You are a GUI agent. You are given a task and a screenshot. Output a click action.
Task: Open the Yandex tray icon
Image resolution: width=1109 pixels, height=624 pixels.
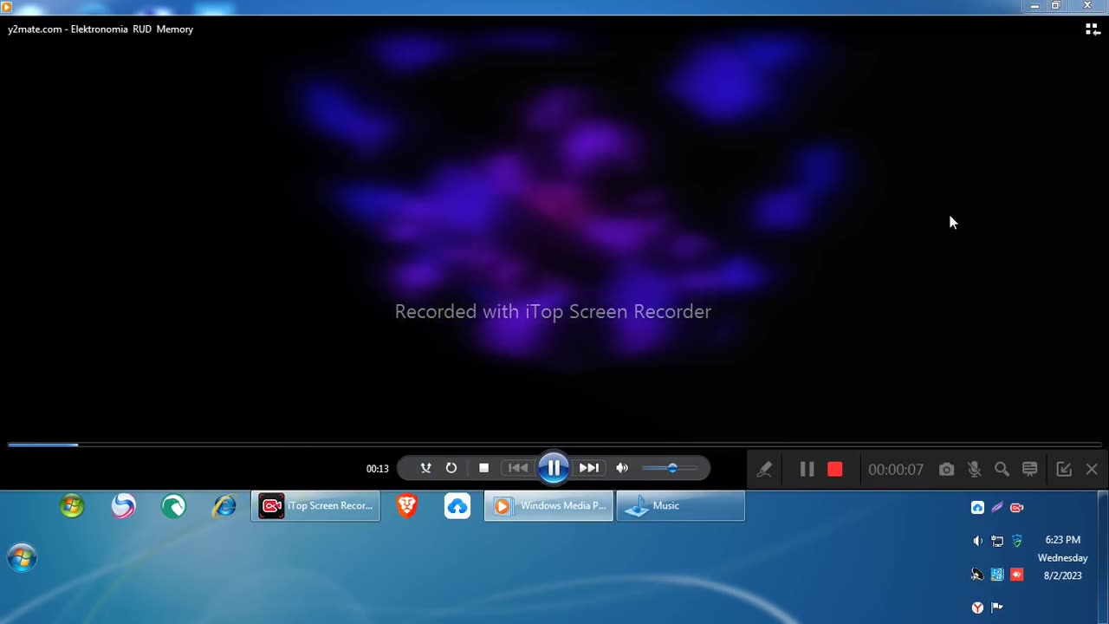[977, 608]
